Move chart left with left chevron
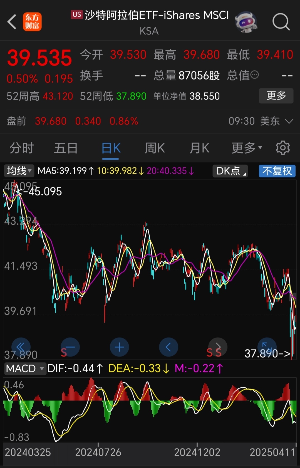300x468 pixels. pos(168,347)
